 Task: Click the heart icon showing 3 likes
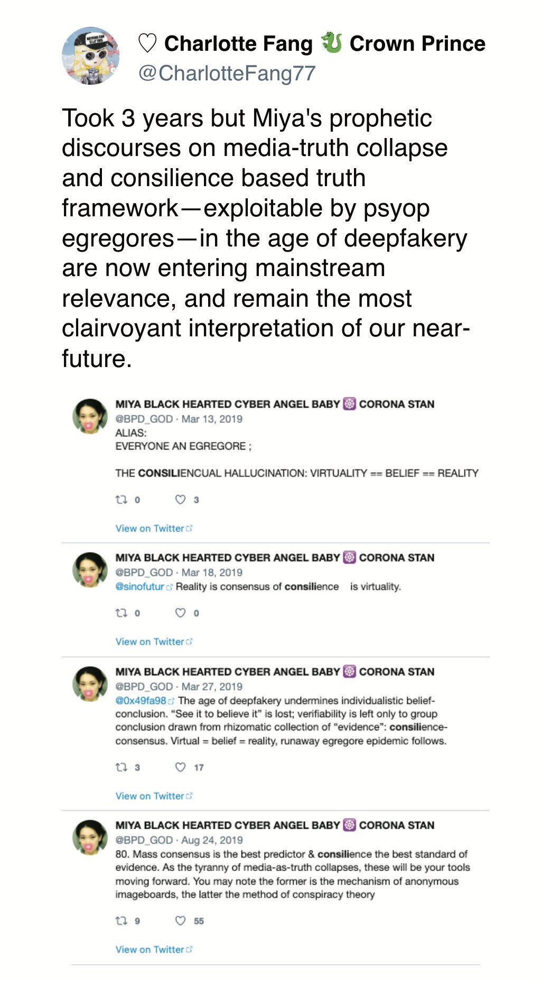[180, 499]
